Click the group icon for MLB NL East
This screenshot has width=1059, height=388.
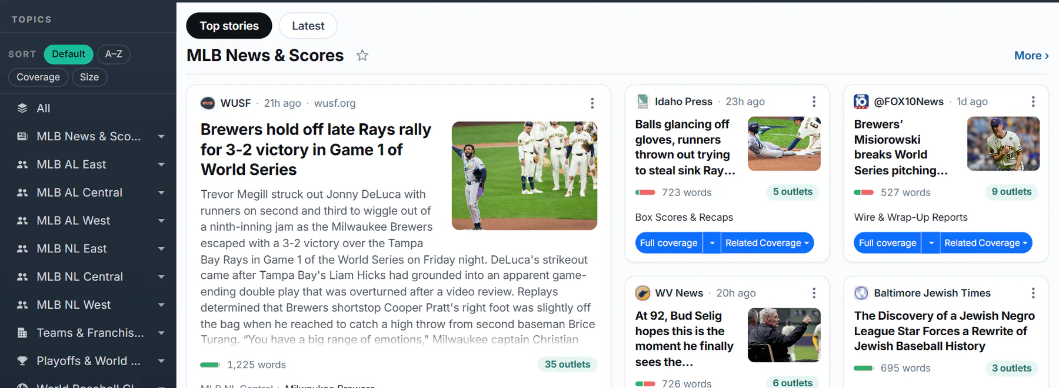(22, 249)
